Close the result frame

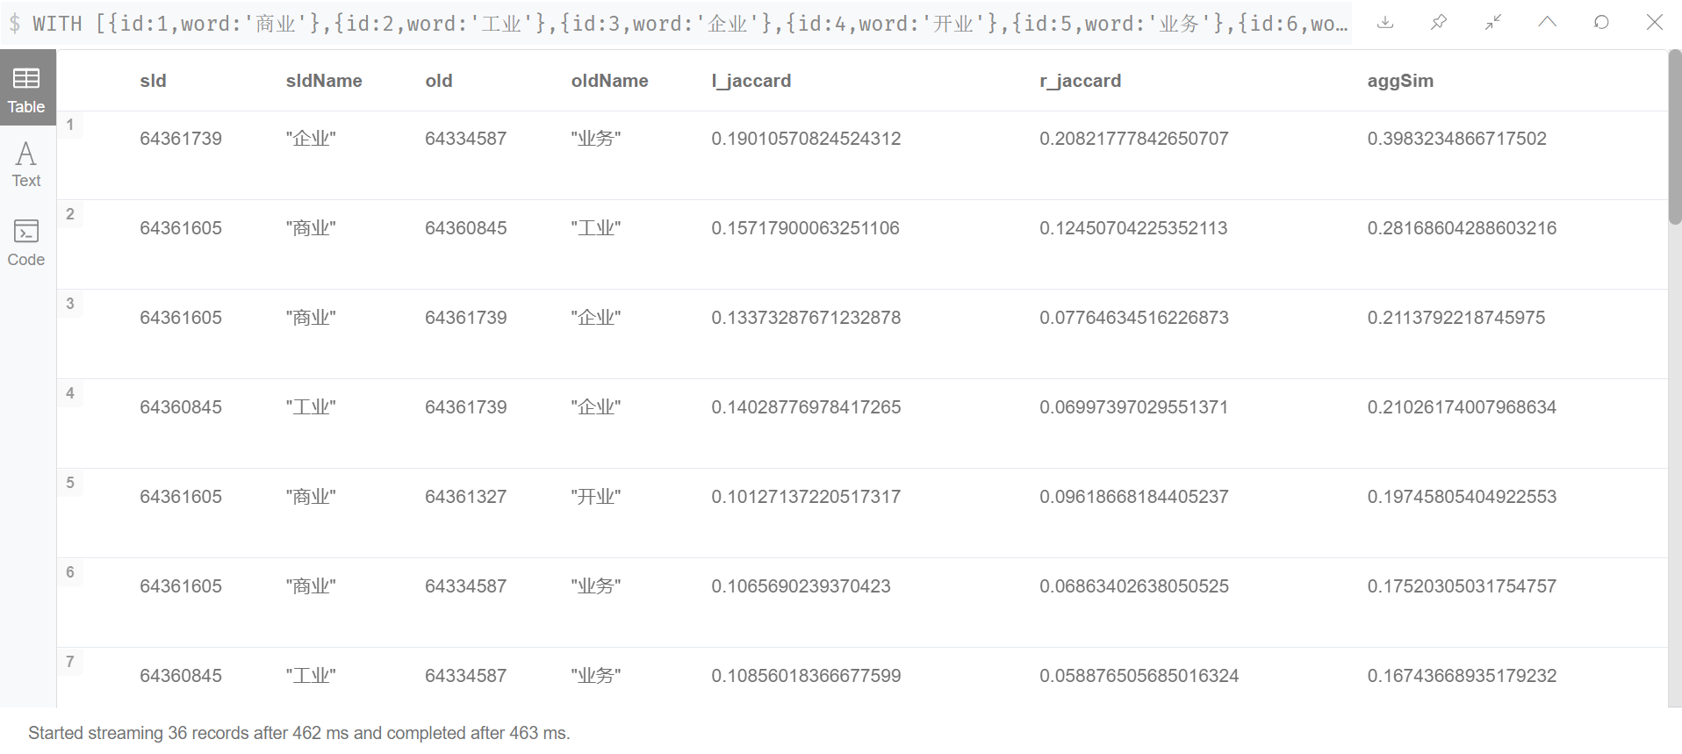click(x=1655, y=22)
